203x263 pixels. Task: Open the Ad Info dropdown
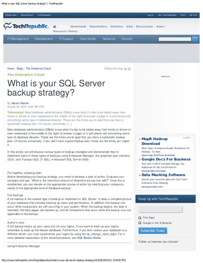click(165, 76)
